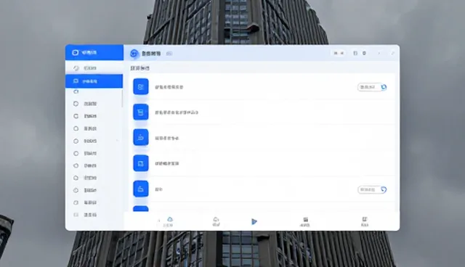Open the last sidebar entry with the square icon

point(94,215)
